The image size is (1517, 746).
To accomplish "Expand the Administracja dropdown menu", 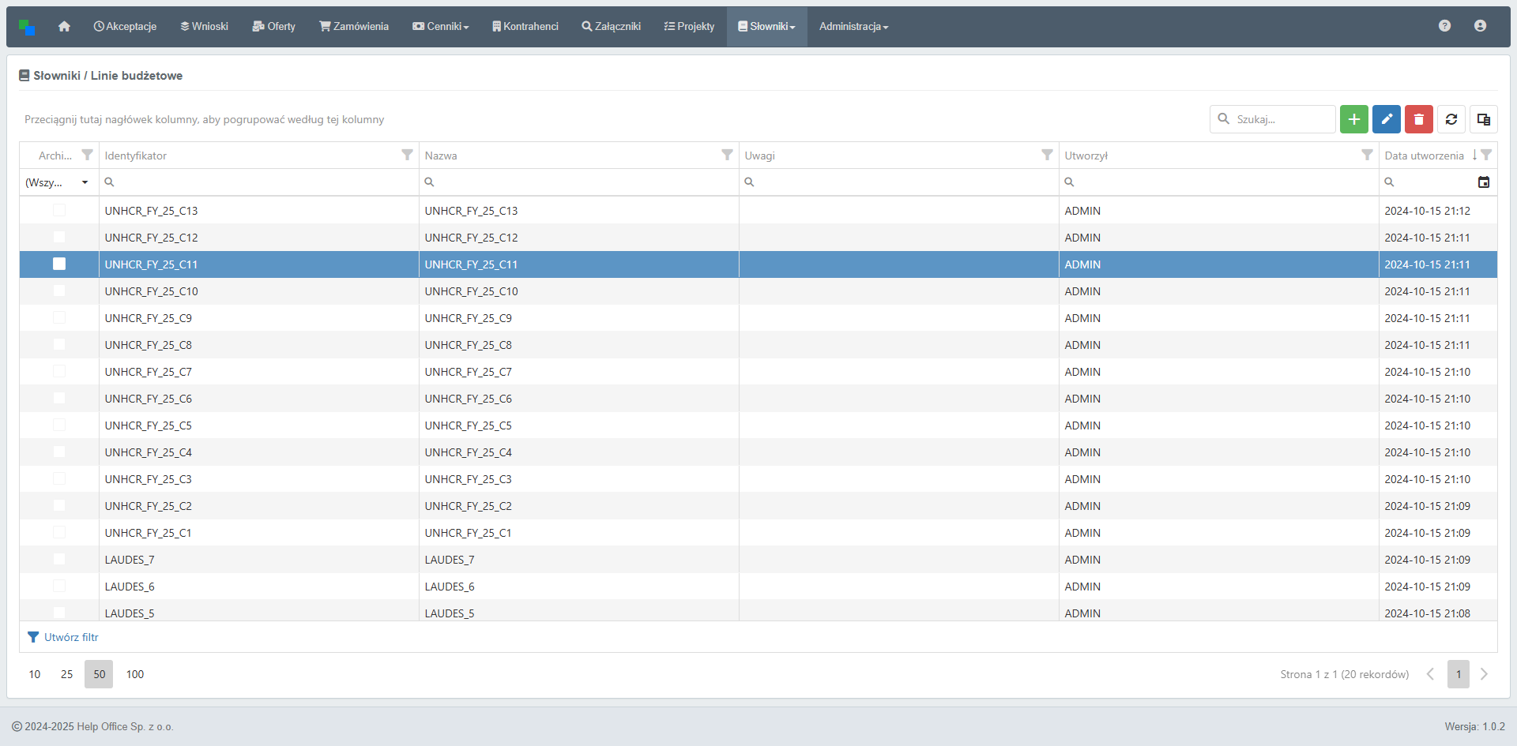I will (853, 27).
